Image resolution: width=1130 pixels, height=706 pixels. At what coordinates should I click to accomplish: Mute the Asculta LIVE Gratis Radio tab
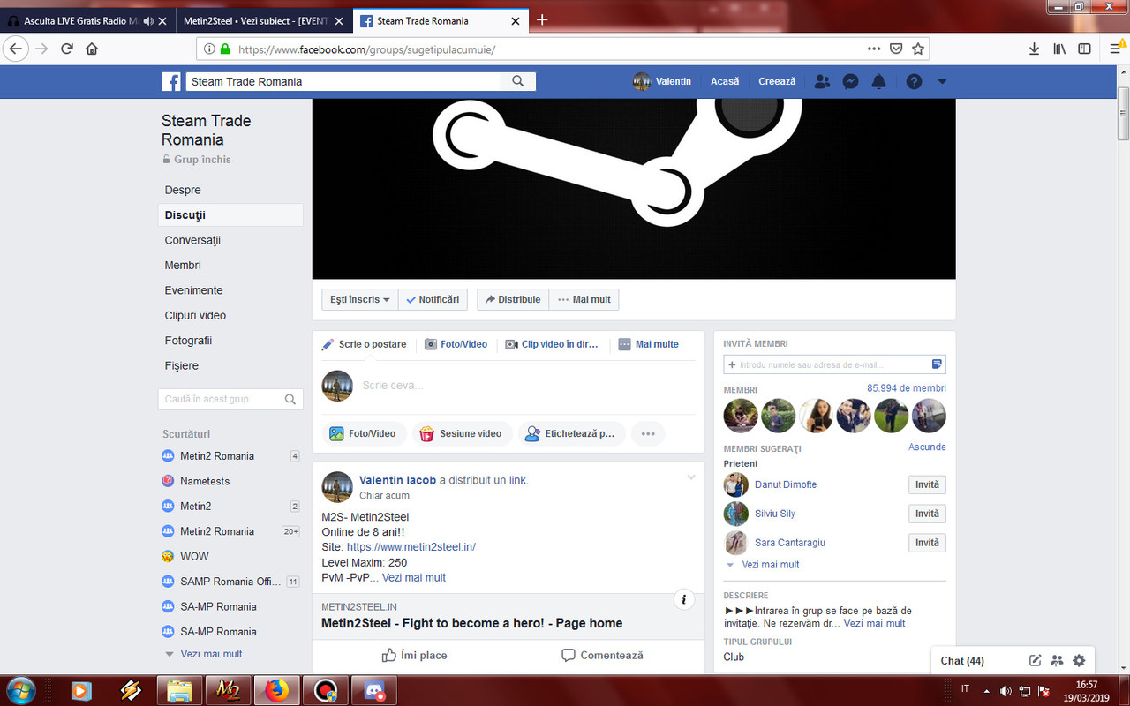[147, 20]
